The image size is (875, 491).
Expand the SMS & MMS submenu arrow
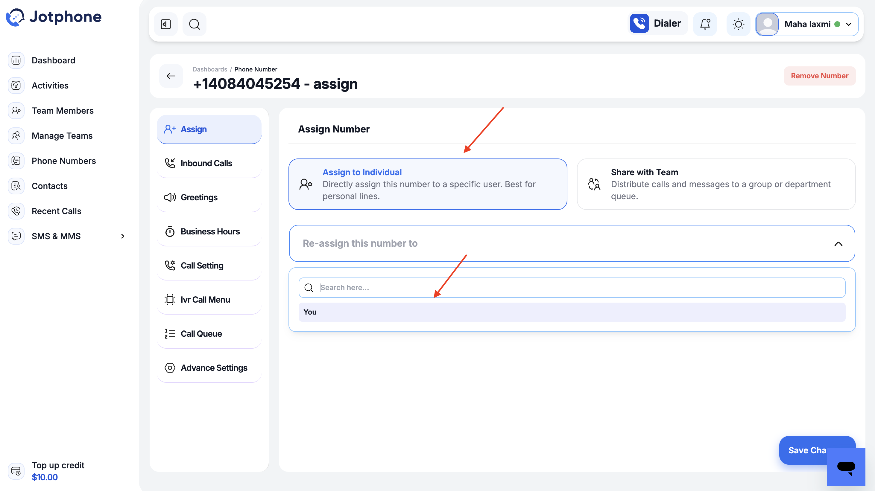[x=123, y=236]
